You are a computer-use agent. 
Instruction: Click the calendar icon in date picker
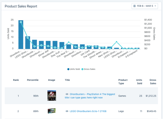[135, 6]
